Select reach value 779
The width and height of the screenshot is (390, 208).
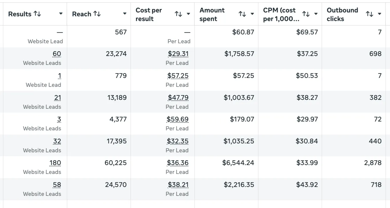click(x=121, y=76)
